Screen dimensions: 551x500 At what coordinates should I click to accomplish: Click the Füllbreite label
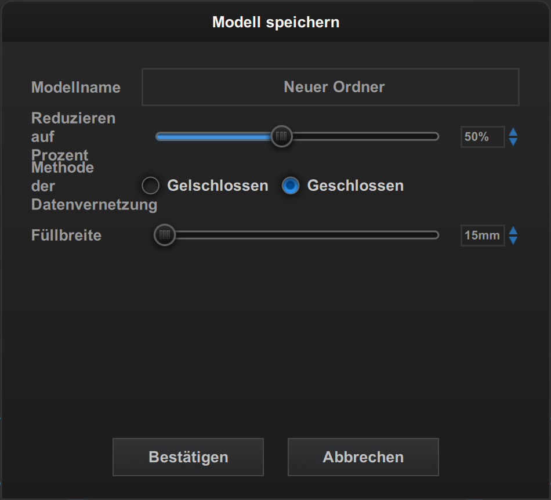[66, 235]
